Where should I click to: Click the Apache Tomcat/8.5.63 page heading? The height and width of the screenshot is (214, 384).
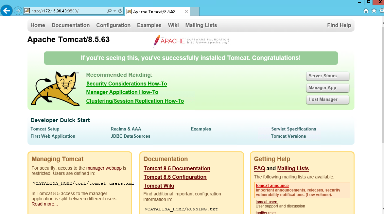[x=68, y=39]
